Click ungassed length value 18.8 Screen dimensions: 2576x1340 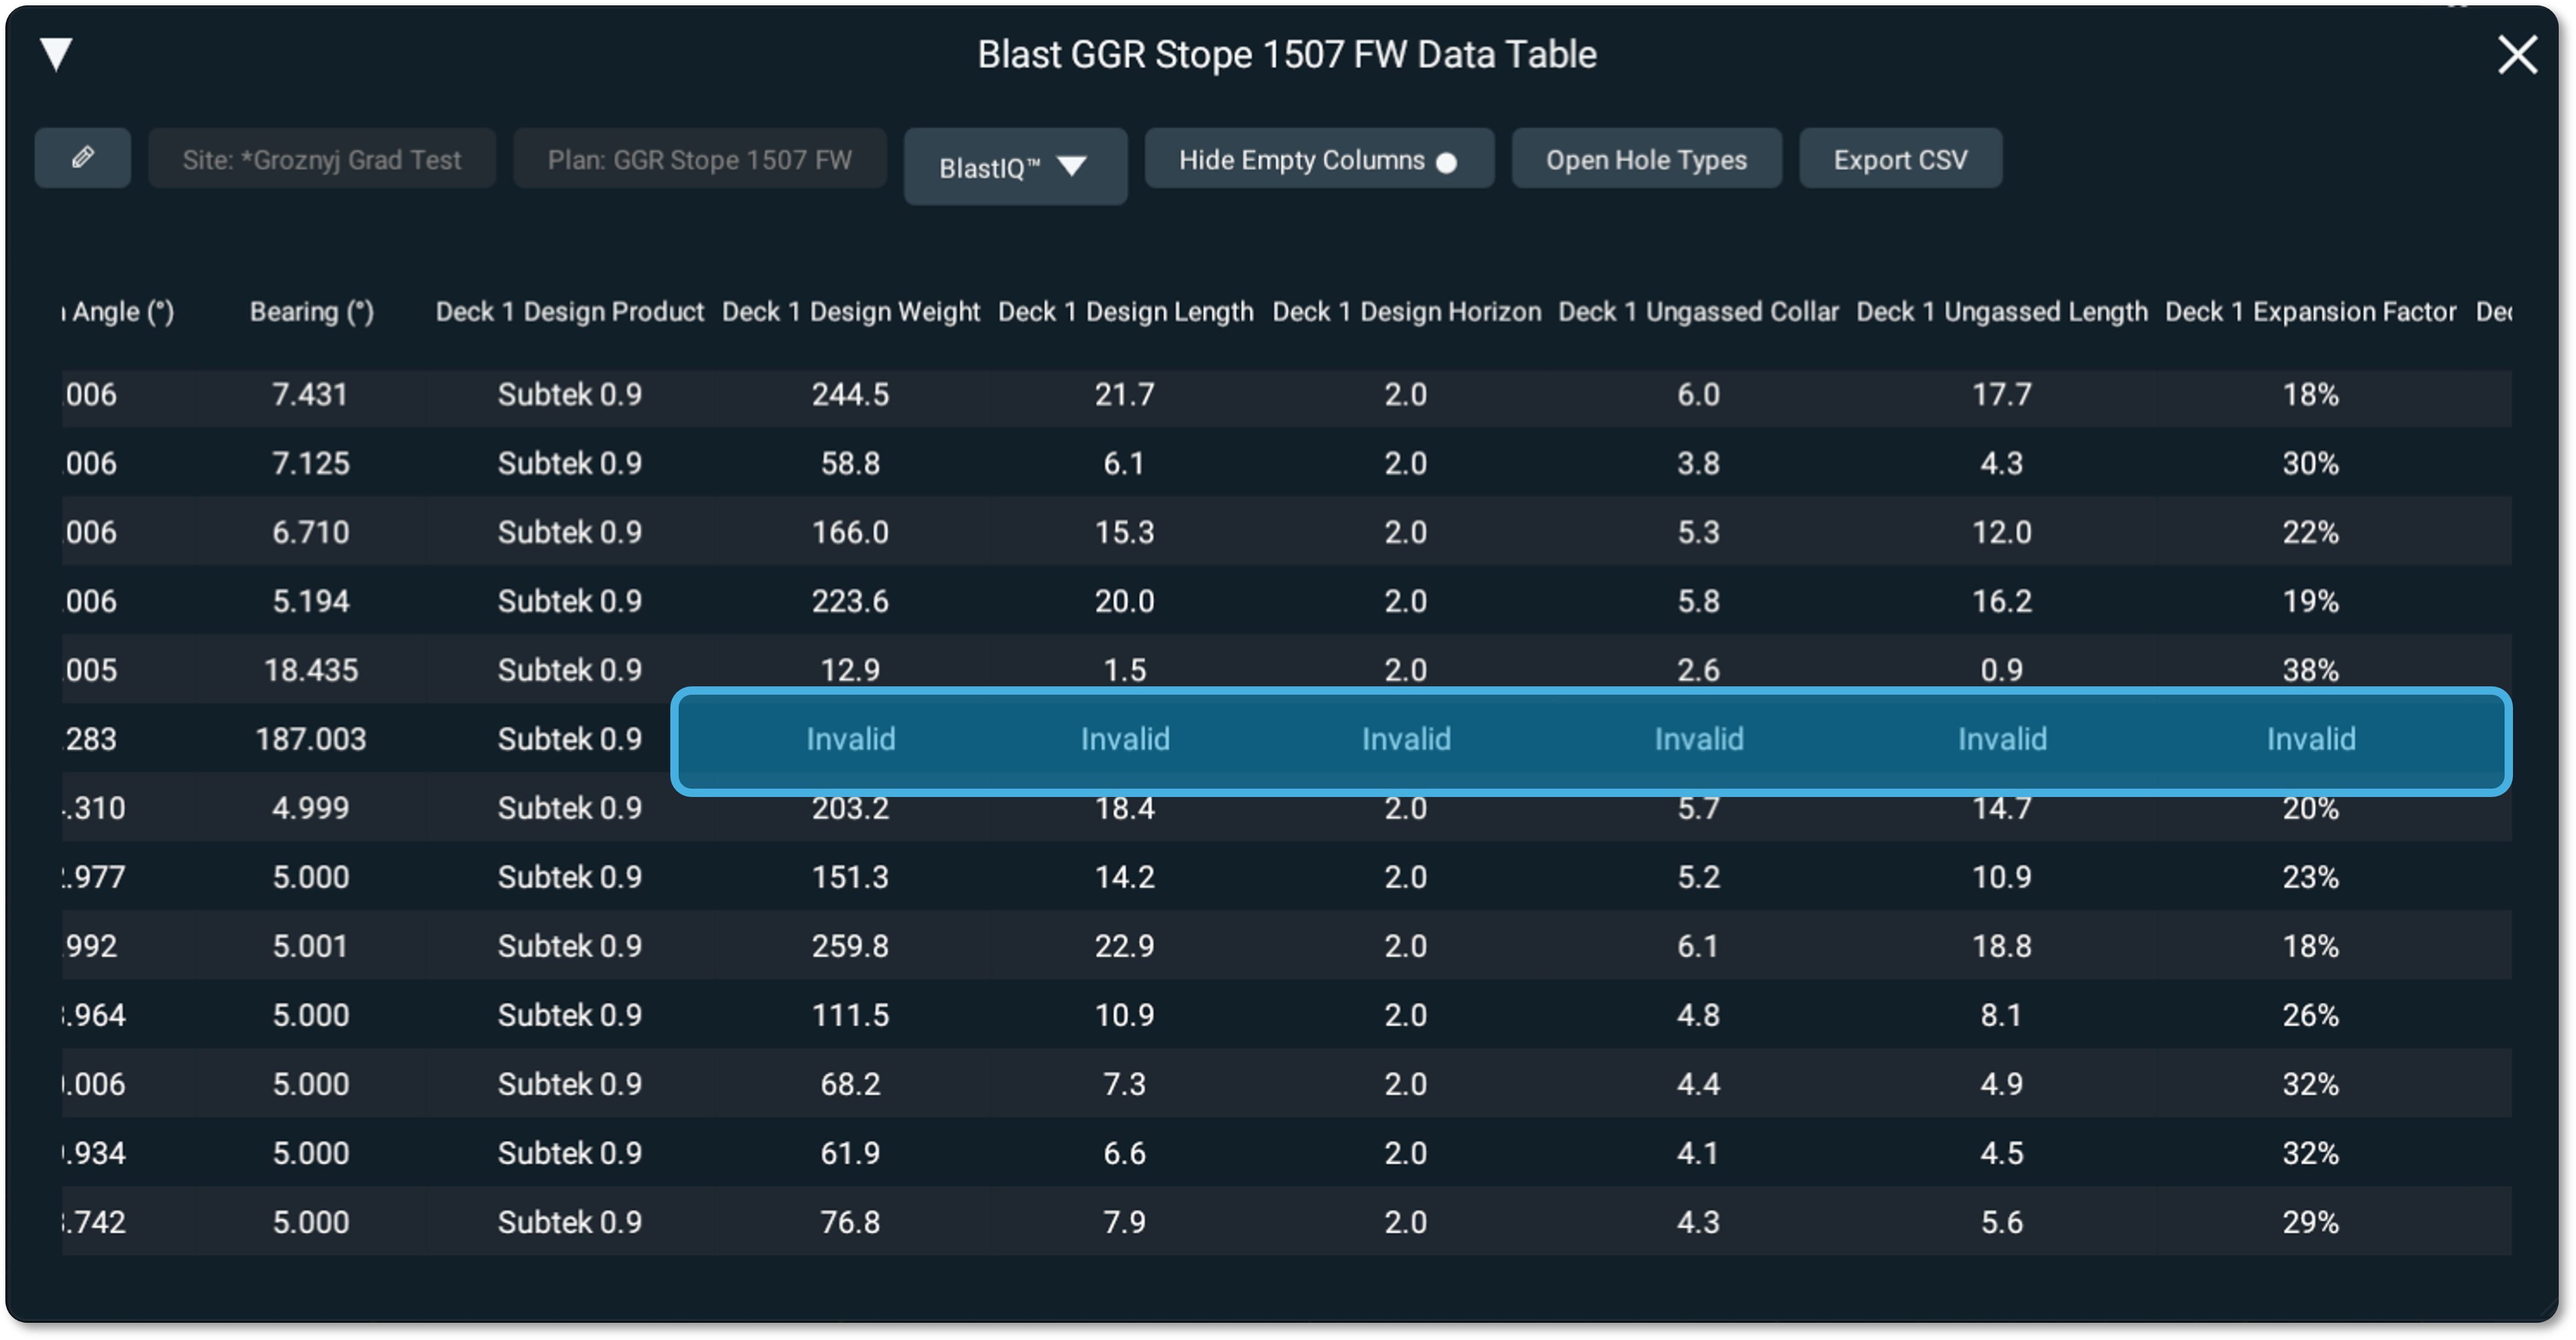click(2002, 946)
